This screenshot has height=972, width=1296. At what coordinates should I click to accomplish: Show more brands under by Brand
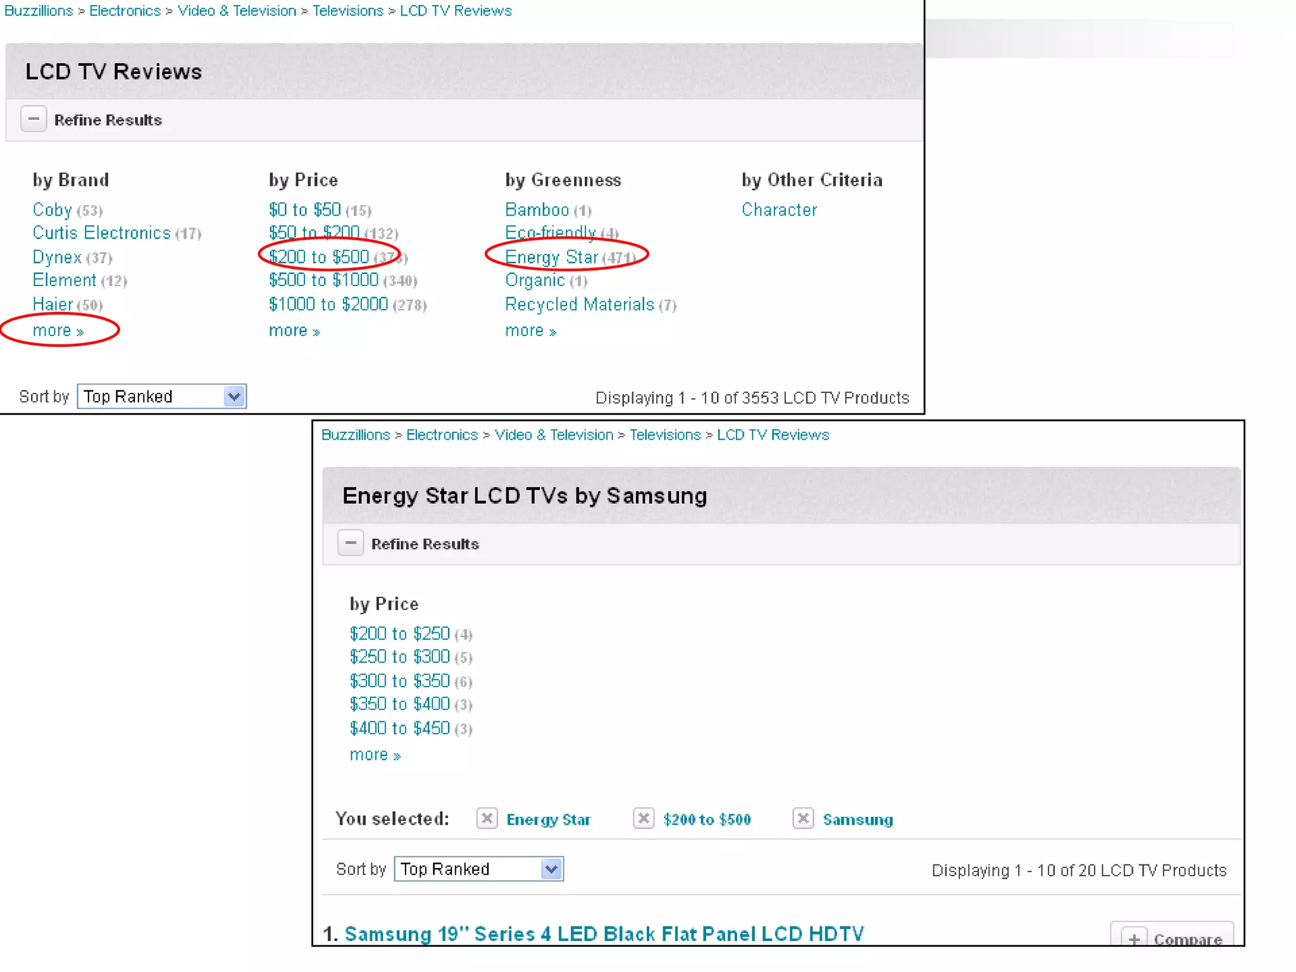tap(58, 331)
